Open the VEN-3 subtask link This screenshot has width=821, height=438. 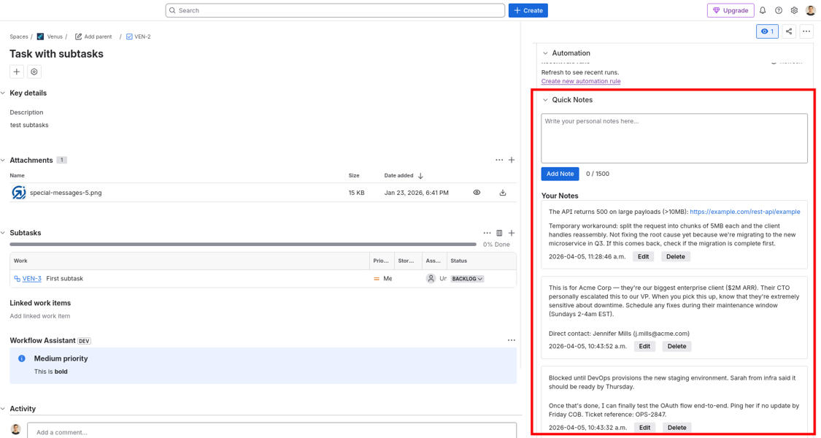[x=31, y=279]
